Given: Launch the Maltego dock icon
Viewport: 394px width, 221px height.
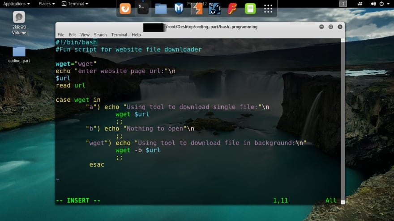Looking at the screenshot, I should pos(214,9).
